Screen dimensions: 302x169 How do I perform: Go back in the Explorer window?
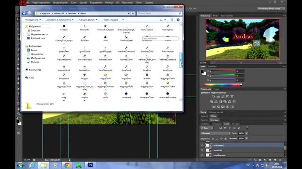pyautogui.click(x=24, y=13)
